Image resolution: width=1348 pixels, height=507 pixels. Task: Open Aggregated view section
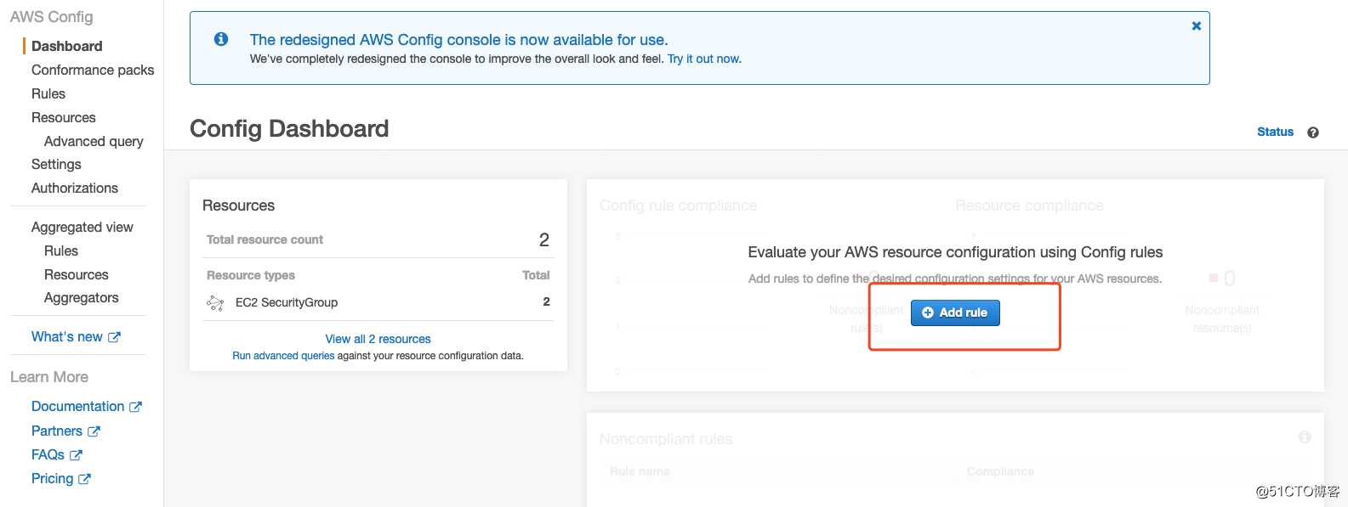(x=82, y=227)
